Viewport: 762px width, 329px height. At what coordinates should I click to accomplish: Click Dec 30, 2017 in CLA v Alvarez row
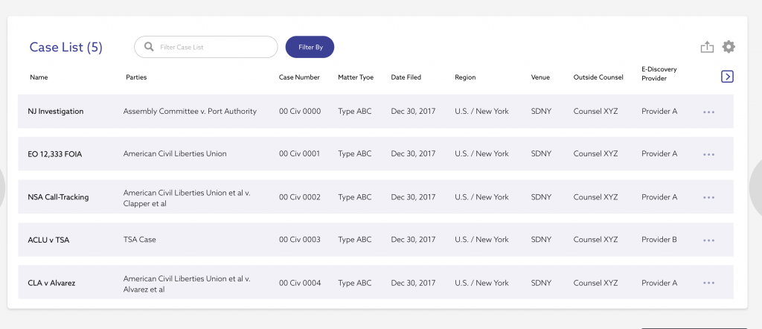tap(413, 283)
